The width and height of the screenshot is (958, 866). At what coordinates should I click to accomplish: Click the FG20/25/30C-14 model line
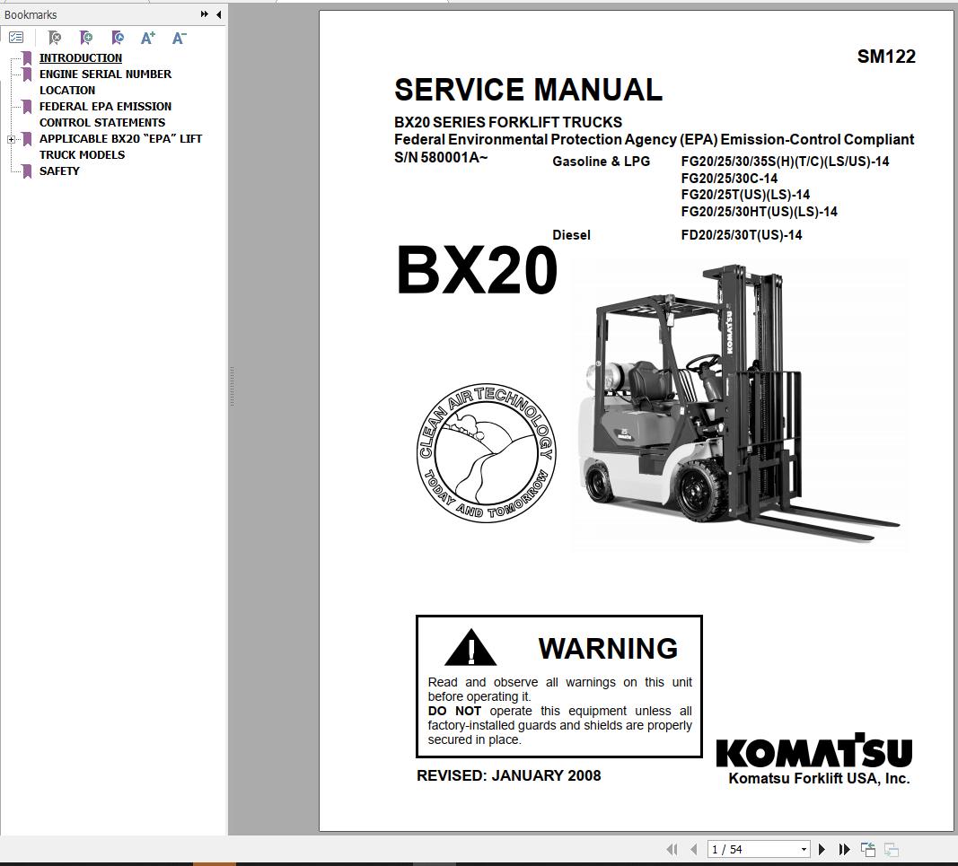[729, 179]
